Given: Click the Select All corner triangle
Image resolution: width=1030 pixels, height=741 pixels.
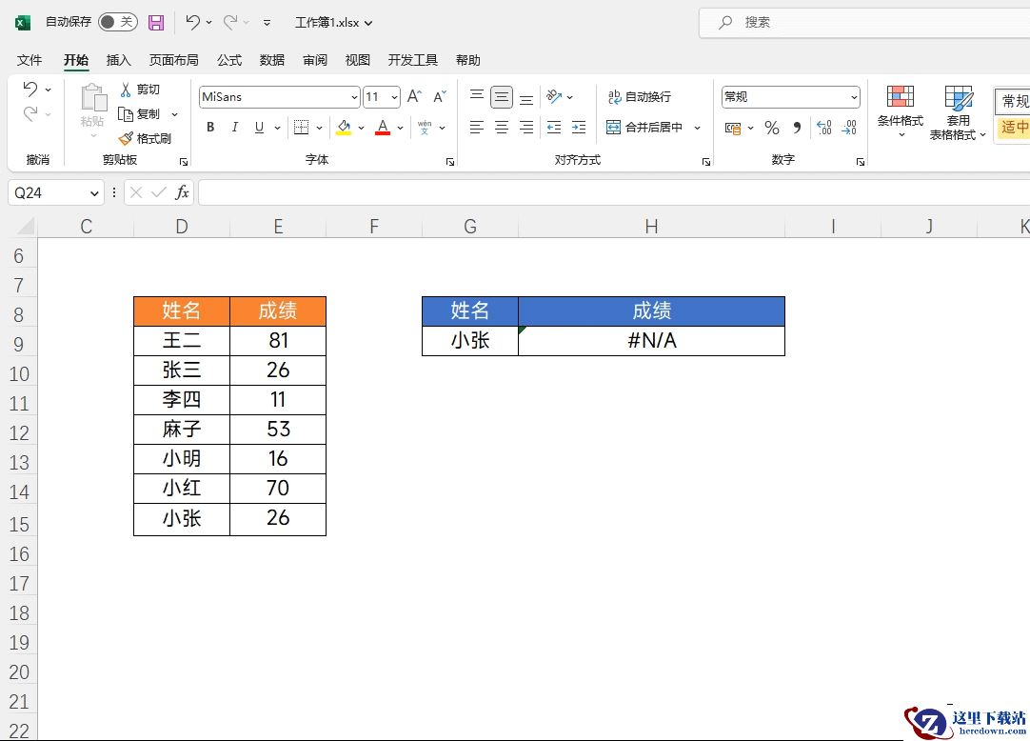Looking at the screenshot, I should (x=25, y=227).
